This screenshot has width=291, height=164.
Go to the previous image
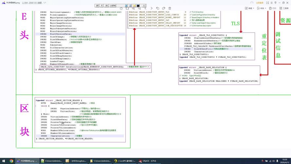pyautogui.click(x=145, y=9)
